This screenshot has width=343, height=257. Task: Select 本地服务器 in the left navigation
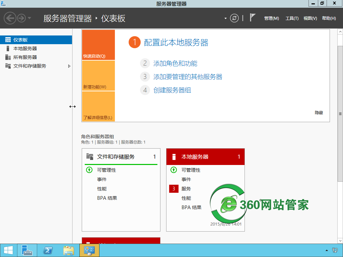point(36,49)
